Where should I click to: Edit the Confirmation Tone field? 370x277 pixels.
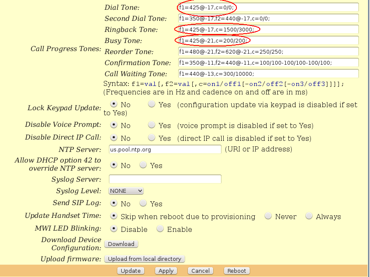pyautogui.click(x=268, y=63)
